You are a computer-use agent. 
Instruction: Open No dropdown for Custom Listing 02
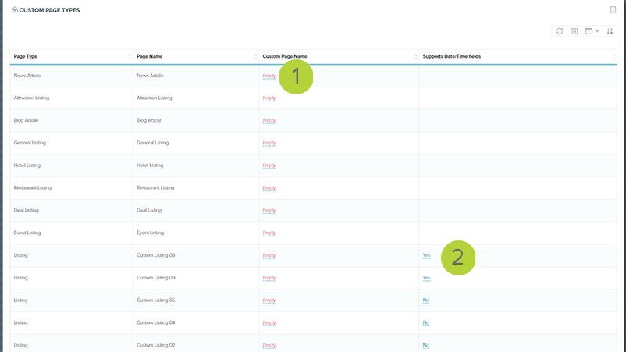pyautogui.click(x=426, y=345)
